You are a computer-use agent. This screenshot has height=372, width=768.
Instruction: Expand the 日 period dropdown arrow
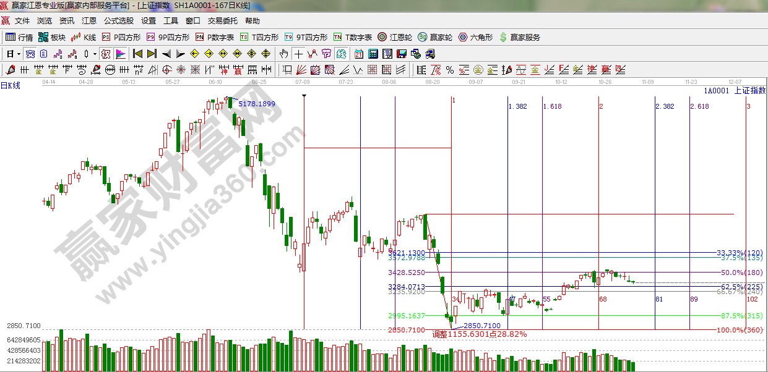(x=18, y=54)
